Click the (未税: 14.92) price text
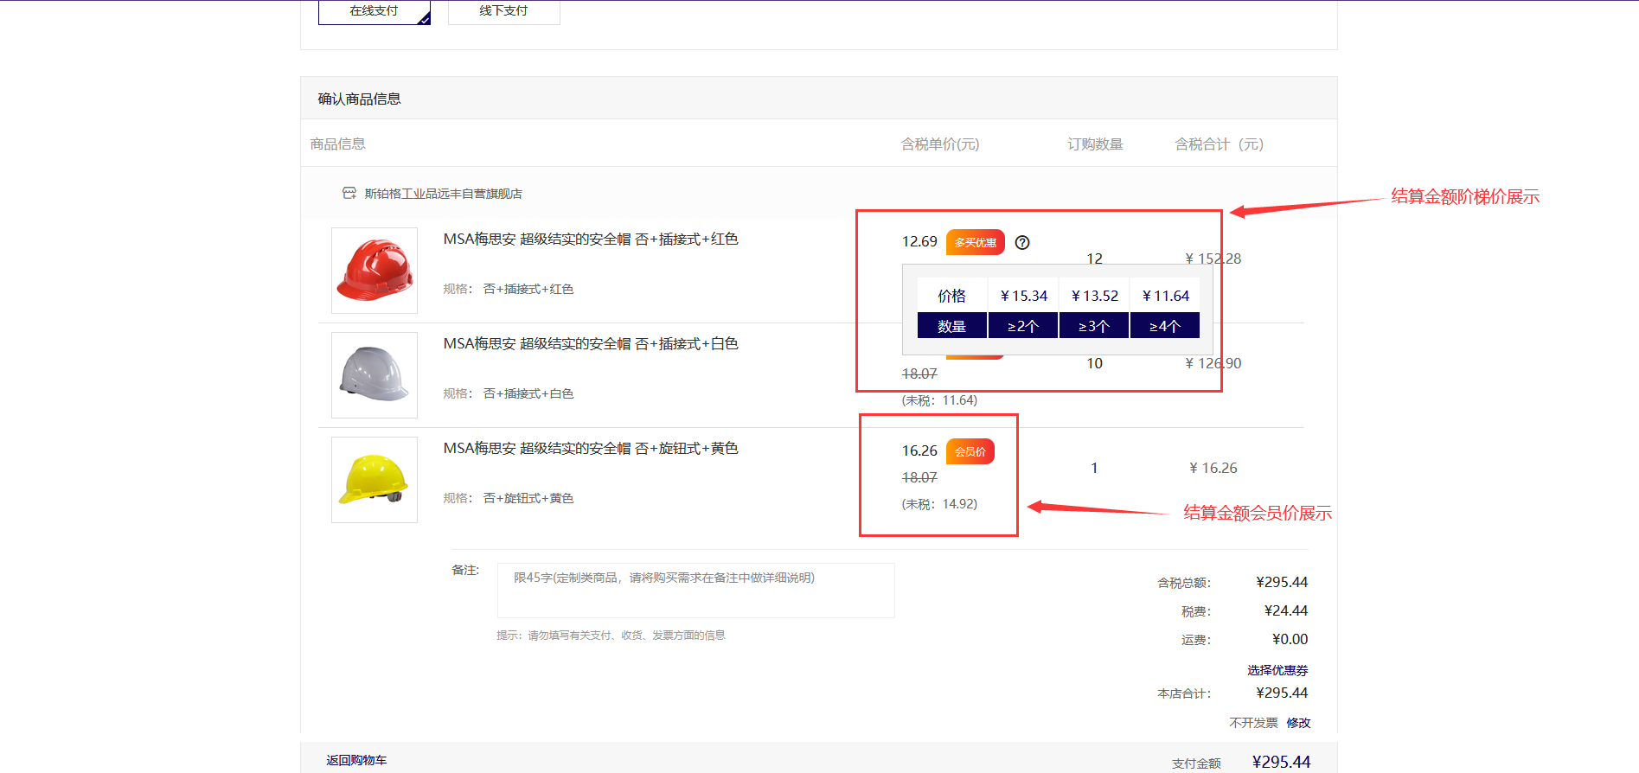The image size is (1639, 773). (939, 504)
